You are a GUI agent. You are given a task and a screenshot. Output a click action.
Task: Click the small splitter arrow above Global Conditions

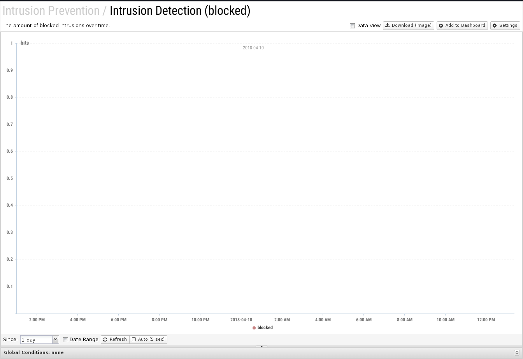tap(261, 347)
